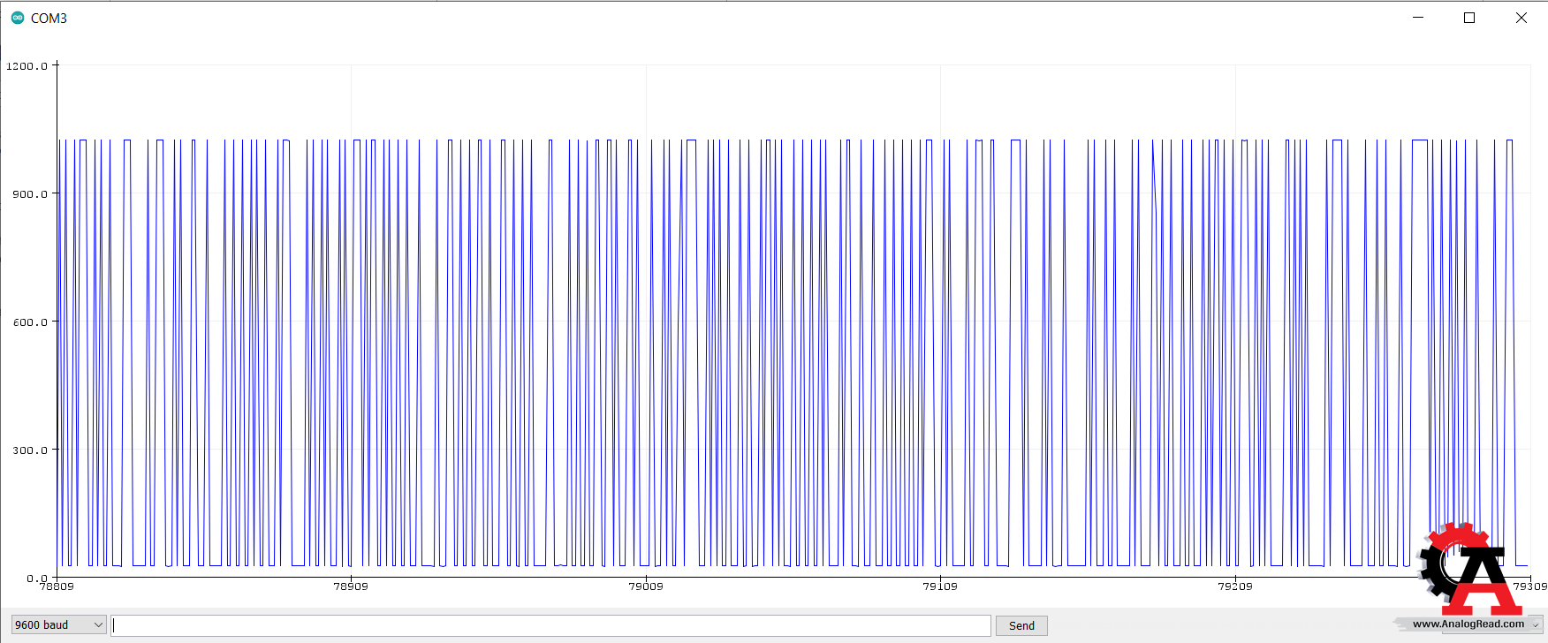Minimize the COM3 plotter window

[1418, 18]
